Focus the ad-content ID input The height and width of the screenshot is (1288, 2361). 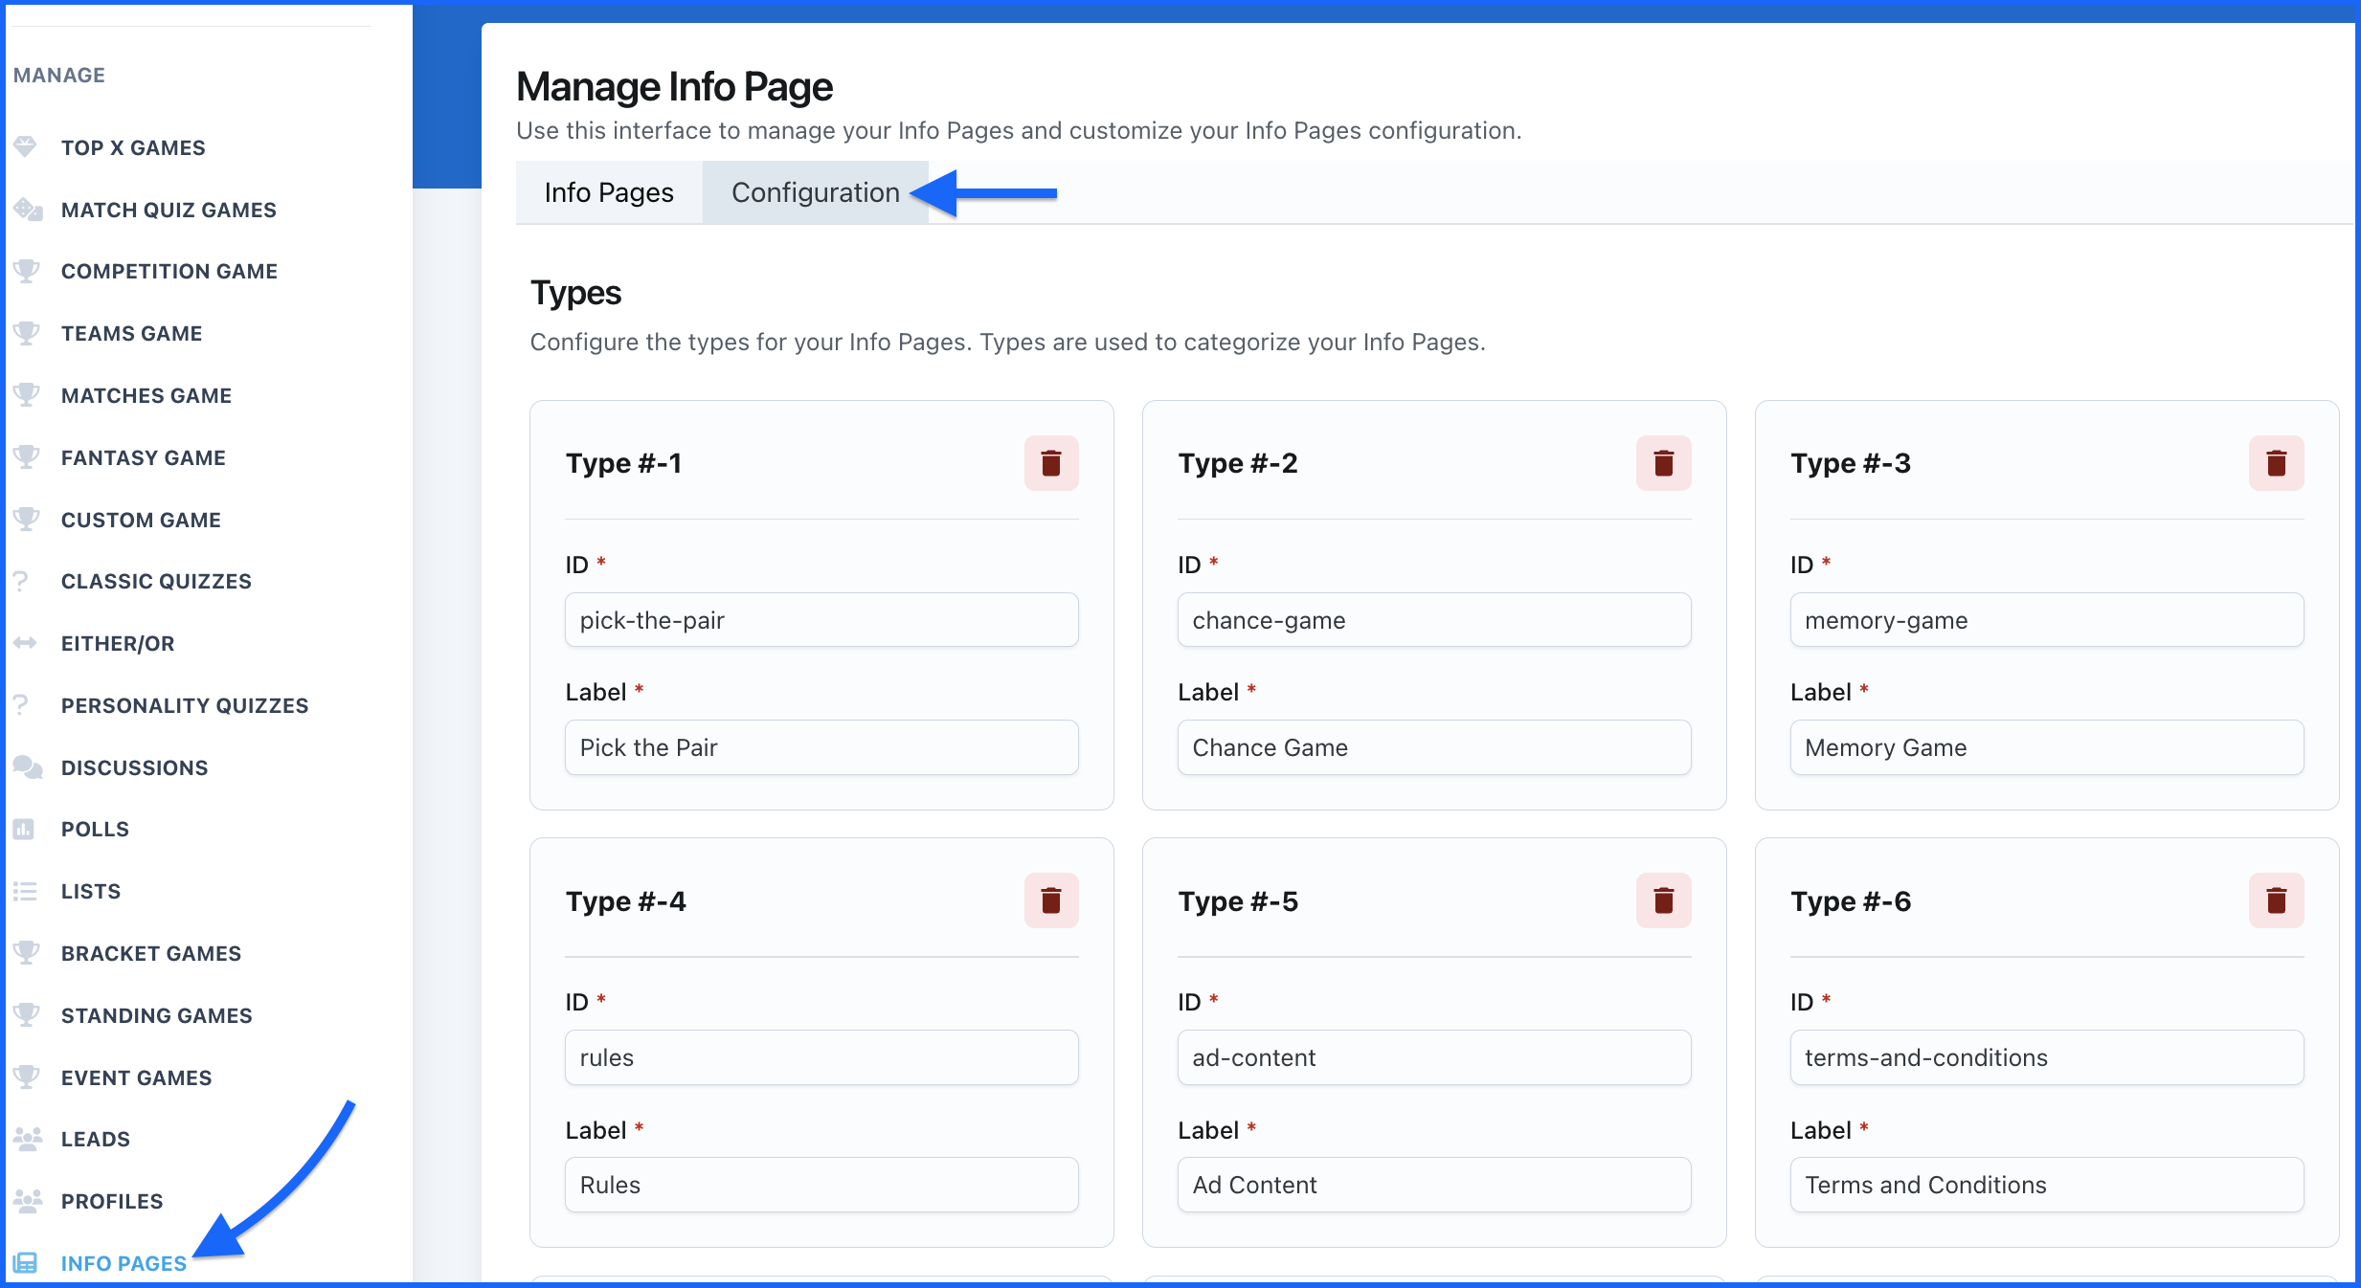coord(1433,1057)
